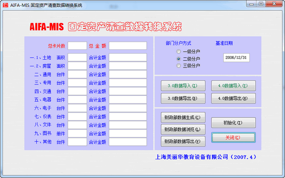Click the 图书 册件 input field
Viewport: 285px width, 178px height.
pyautogui.click(x=77, y=133)
